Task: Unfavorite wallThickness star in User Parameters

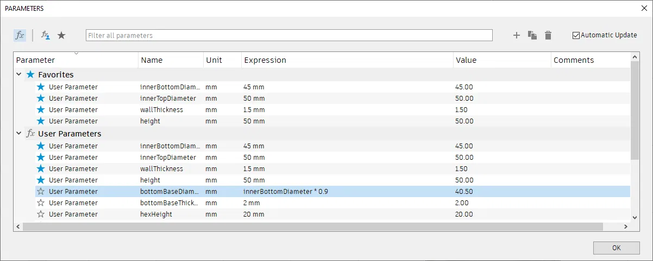Action: tap(40, 169)
